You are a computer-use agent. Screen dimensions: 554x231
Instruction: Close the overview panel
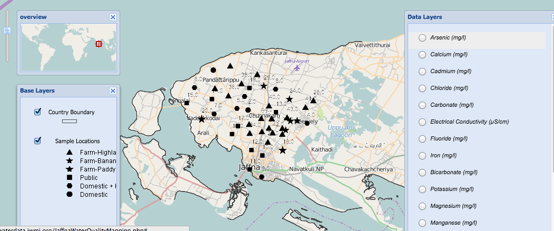coord(113,17)
